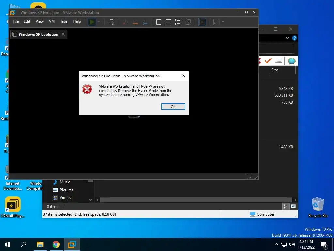Click the orange checkmark icon in background window
Screen dimensions: 334x251
[x=268, y=61]
